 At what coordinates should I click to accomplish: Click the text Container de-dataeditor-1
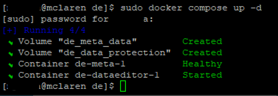(89, 75)
